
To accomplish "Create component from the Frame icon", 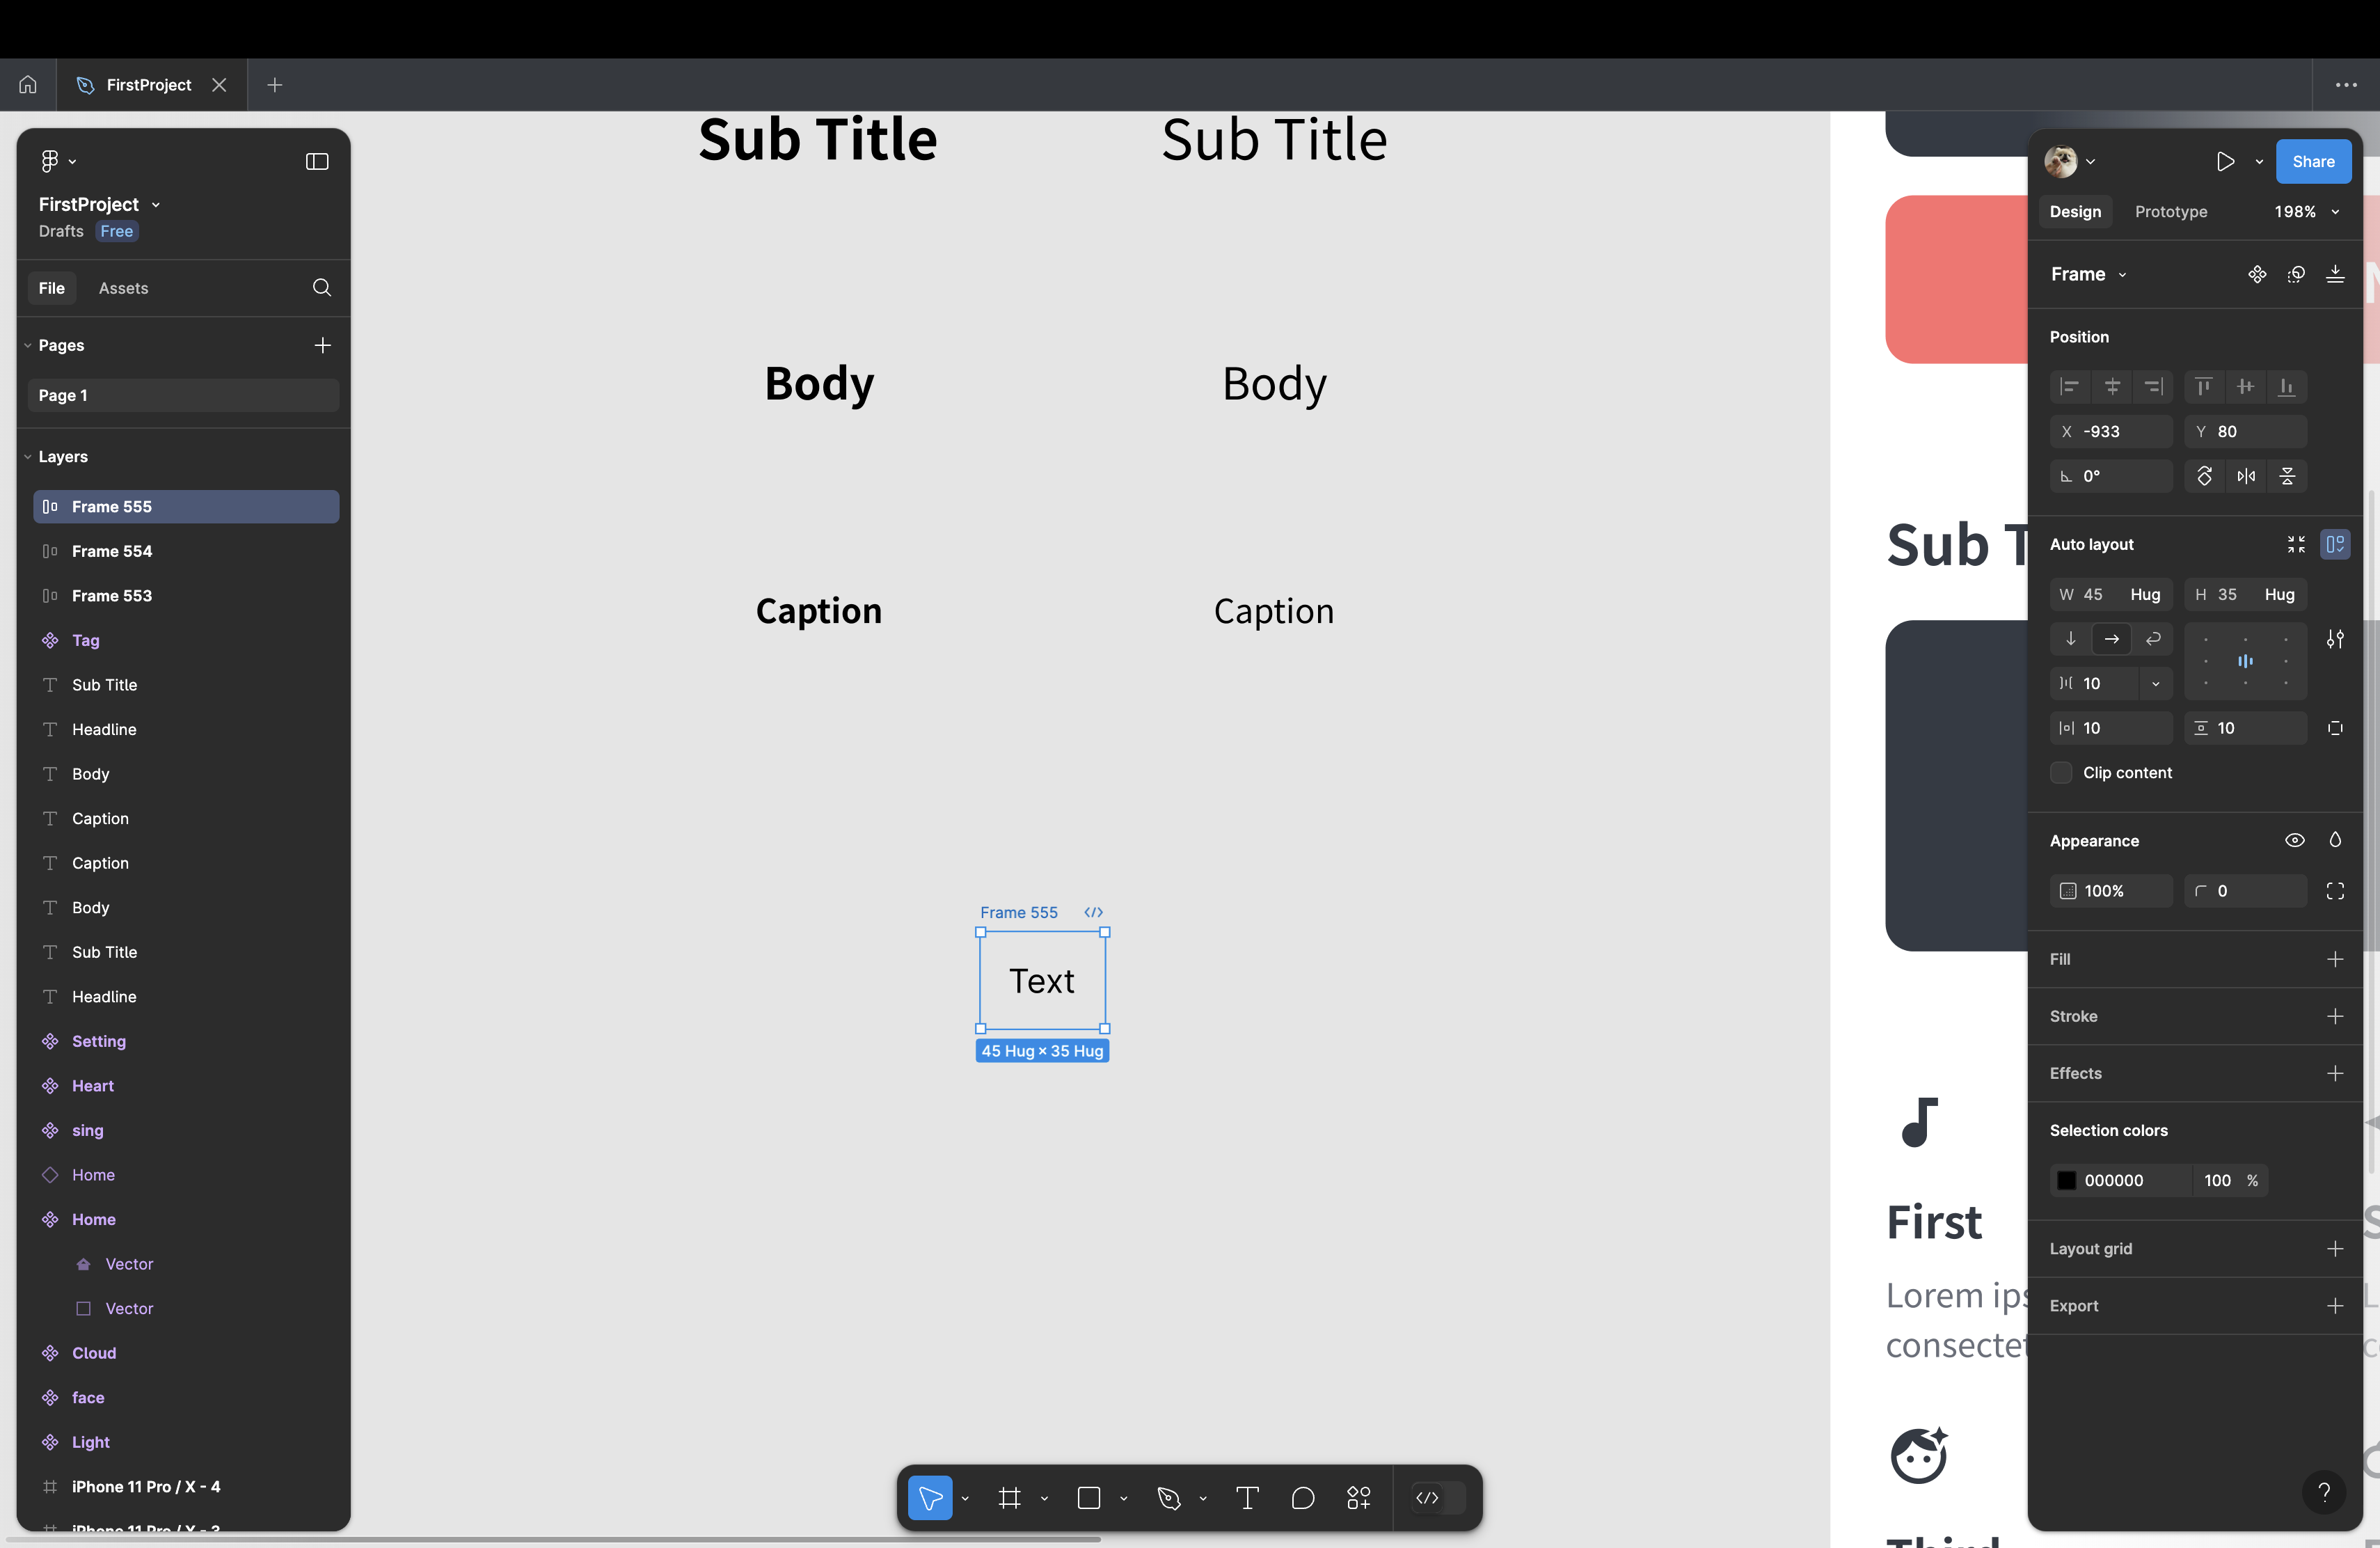I will pos(2257,274).
